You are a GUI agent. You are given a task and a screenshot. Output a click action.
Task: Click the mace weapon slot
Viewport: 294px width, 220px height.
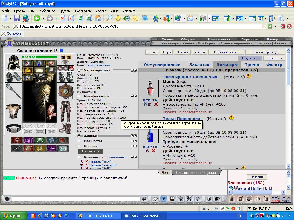pos(13,91)
